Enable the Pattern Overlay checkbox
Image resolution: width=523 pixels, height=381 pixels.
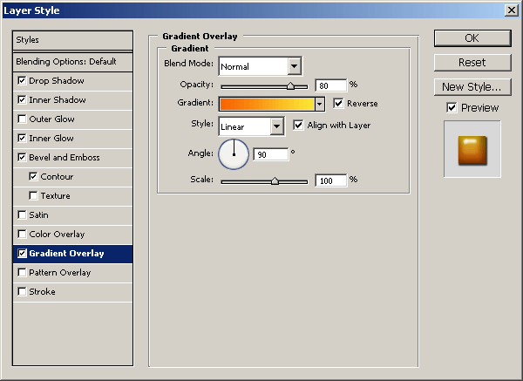22,273
